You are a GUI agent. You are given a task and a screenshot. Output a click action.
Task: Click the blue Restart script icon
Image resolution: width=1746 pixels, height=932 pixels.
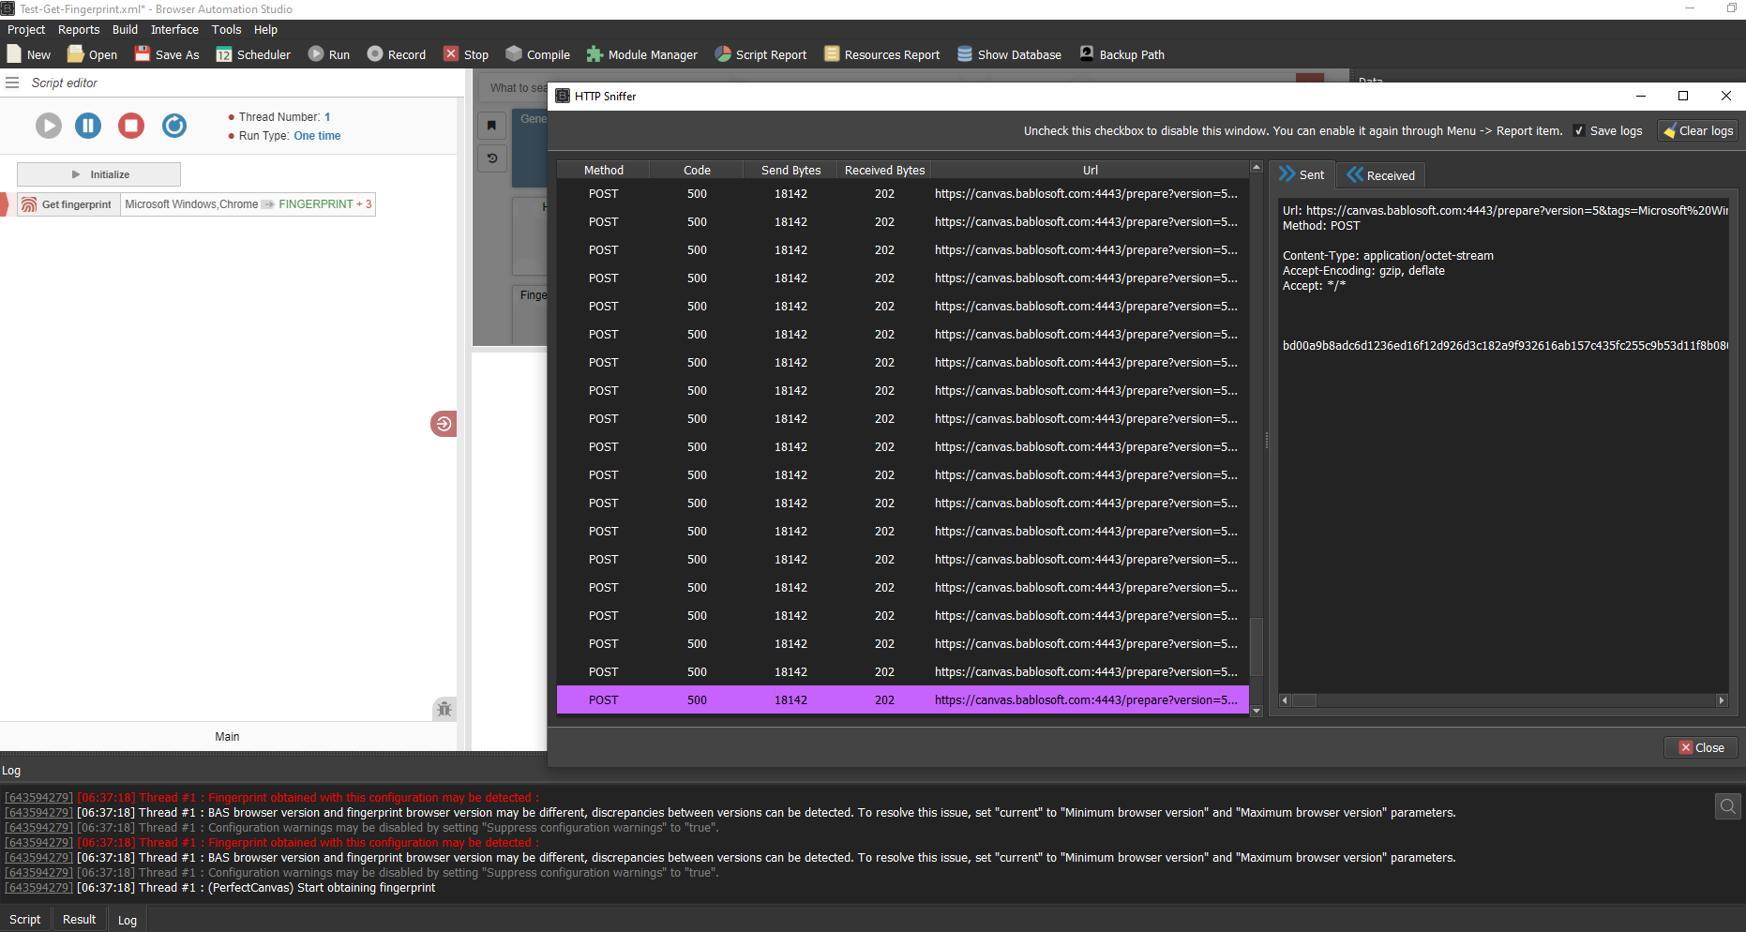(x=174, y=126)
